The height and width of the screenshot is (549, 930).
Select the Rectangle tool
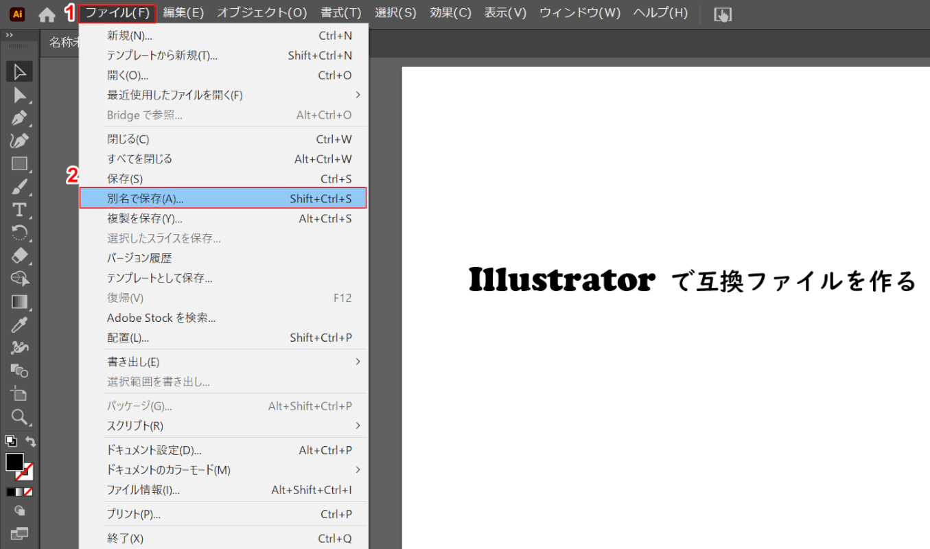[19, 163]
